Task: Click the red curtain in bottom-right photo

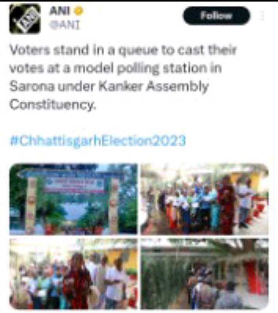Action: point(252,276)
